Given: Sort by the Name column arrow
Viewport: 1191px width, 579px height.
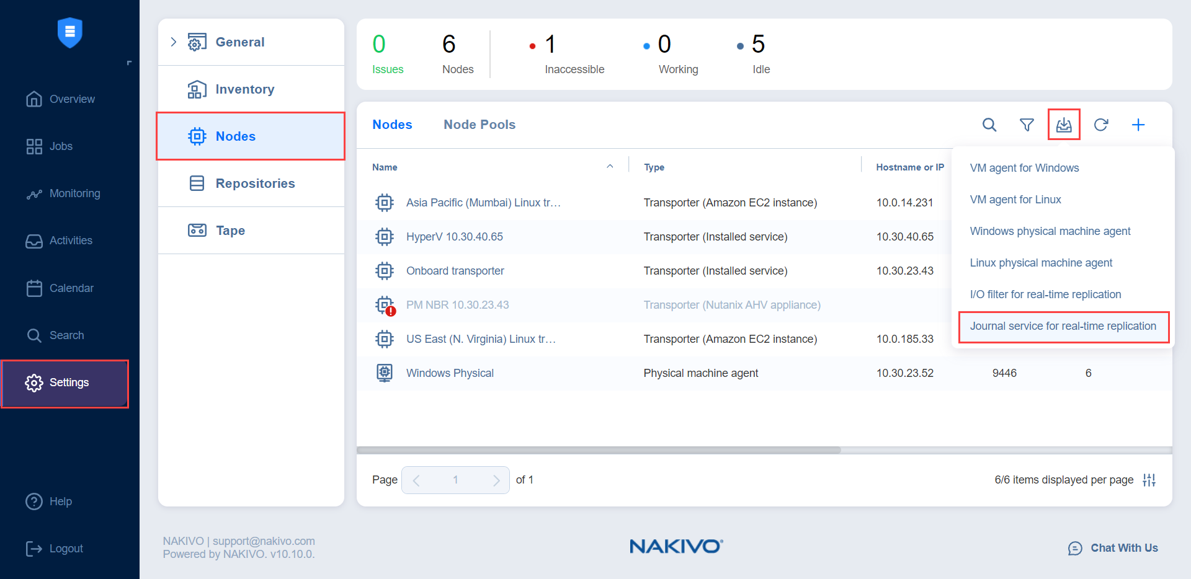Looking at the screenshot, I should 610,167.
